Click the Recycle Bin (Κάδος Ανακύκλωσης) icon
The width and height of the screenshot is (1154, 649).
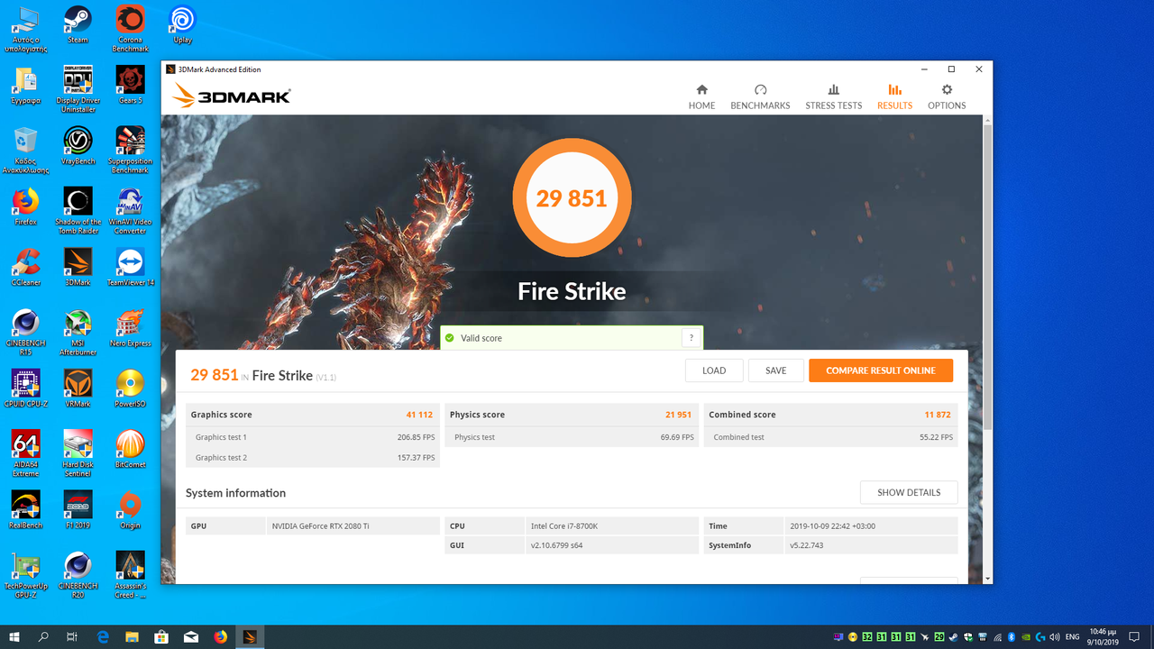coord(25,150)
